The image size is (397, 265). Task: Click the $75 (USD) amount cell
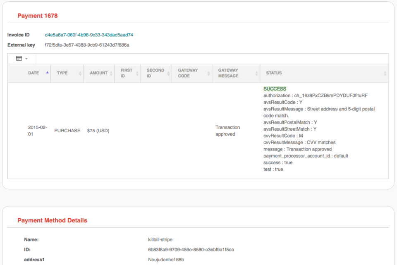point(98,131)
